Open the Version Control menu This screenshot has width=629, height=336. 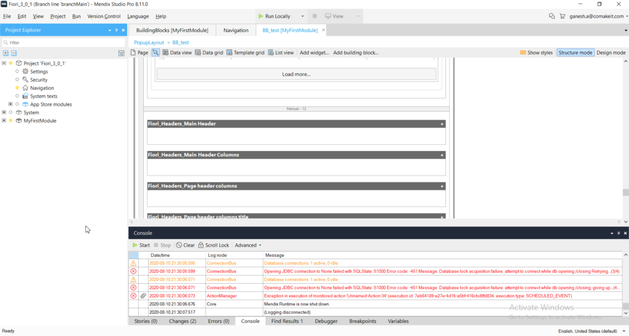tap(104, 17)
